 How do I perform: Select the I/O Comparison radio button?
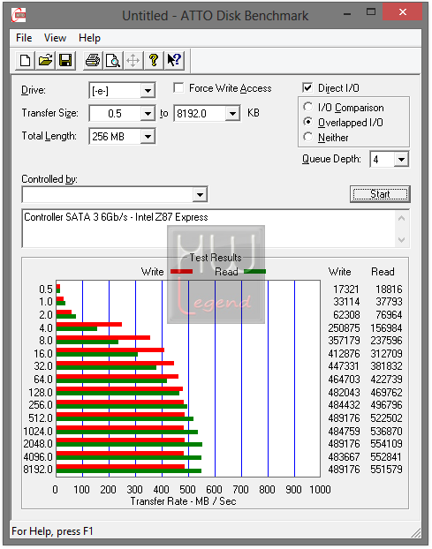[307, 107]
